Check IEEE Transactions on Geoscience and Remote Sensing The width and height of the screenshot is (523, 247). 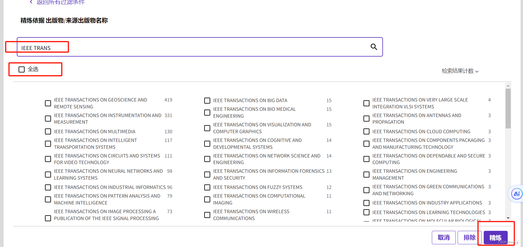48,103
